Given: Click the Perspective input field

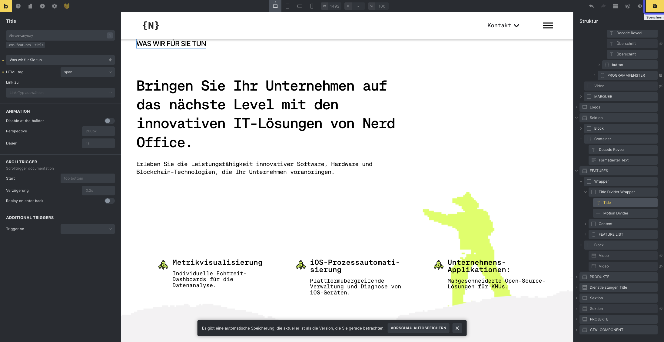Looking at the screenshot, I should click(x=98, y=131).
